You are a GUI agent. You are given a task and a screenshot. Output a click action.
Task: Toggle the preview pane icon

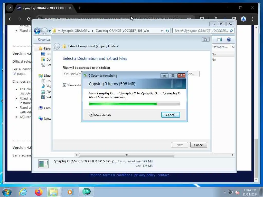pos(219,40)
